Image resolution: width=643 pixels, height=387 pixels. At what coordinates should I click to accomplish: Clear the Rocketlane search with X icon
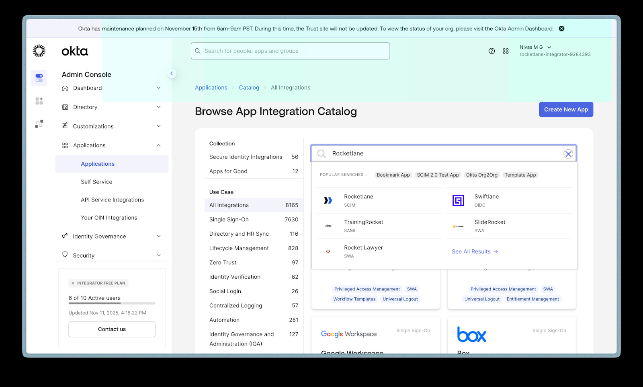(568, 154)
